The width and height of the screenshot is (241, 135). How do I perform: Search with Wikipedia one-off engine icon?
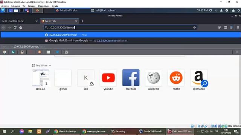coord(66,52)
